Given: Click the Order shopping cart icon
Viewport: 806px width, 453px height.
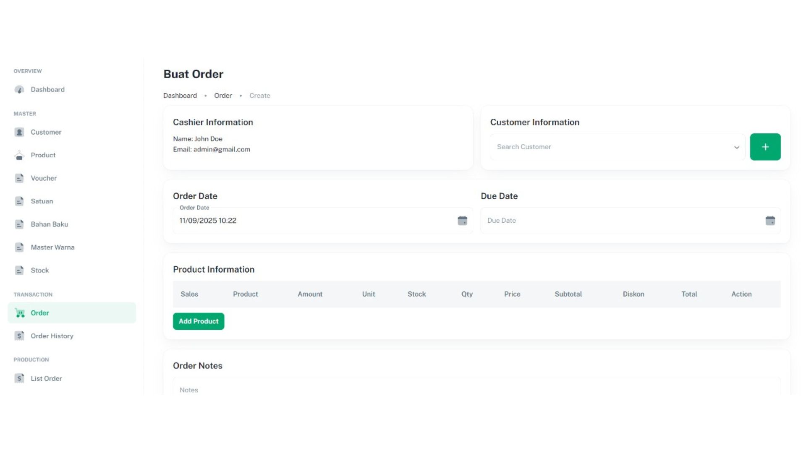Looking at the screenshot, I should (20, 313).
